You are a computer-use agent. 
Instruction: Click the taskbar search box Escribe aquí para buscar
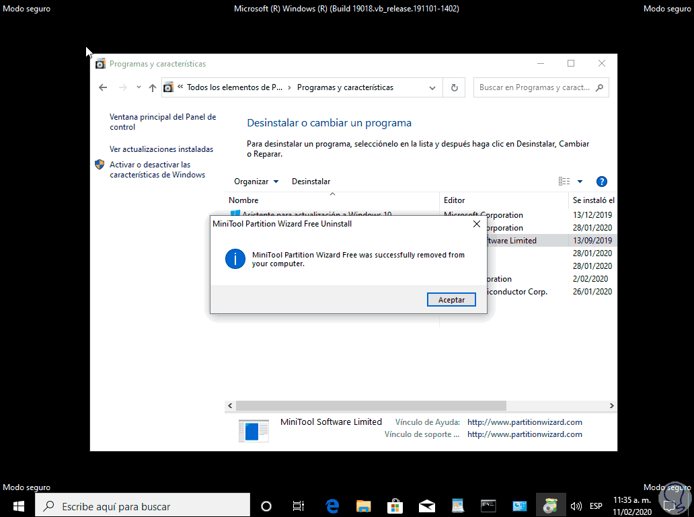(x=143, y=506)
